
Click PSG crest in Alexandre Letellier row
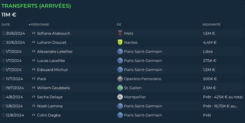pos(120,51)
